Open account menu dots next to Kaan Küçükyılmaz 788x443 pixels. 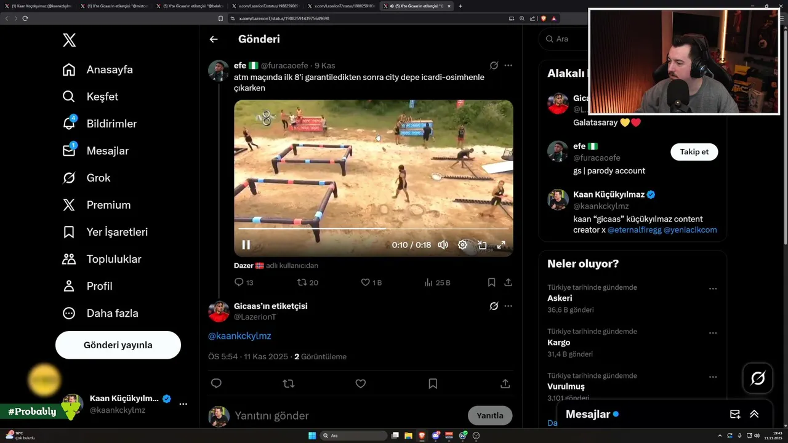(x=183, y=404)
